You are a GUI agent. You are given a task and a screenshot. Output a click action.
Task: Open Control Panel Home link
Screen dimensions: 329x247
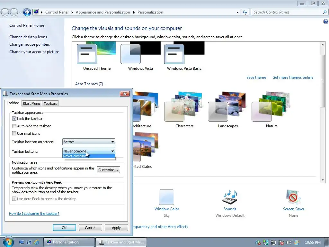[27, 25]
